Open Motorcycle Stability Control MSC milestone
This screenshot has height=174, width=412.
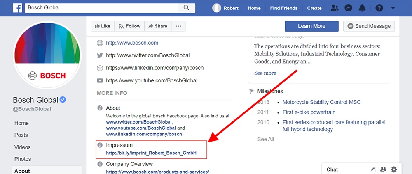pyautogui.click(x=322, y=102)
